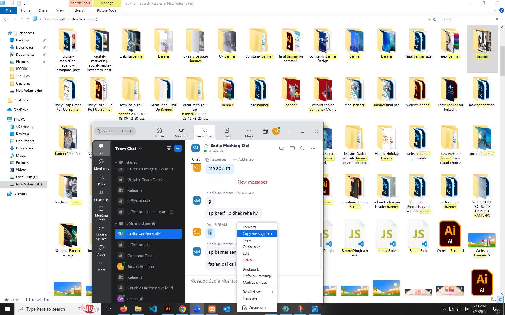The width and height of the screenshot is (505, 315).
Task: Open Mentions in Zoom sidebar
Action: (x=101, y=165)
